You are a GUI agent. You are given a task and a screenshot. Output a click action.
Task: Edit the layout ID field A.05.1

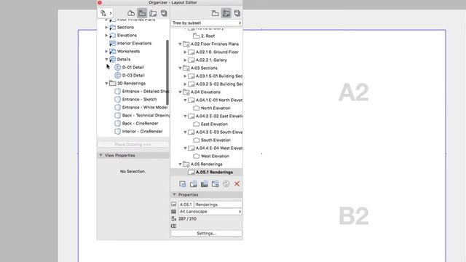tap(186, 205)
